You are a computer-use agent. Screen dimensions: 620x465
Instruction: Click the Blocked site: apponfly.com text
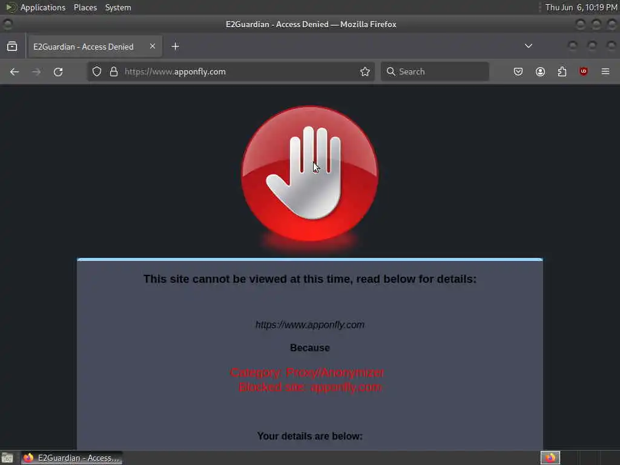[310, 387]
